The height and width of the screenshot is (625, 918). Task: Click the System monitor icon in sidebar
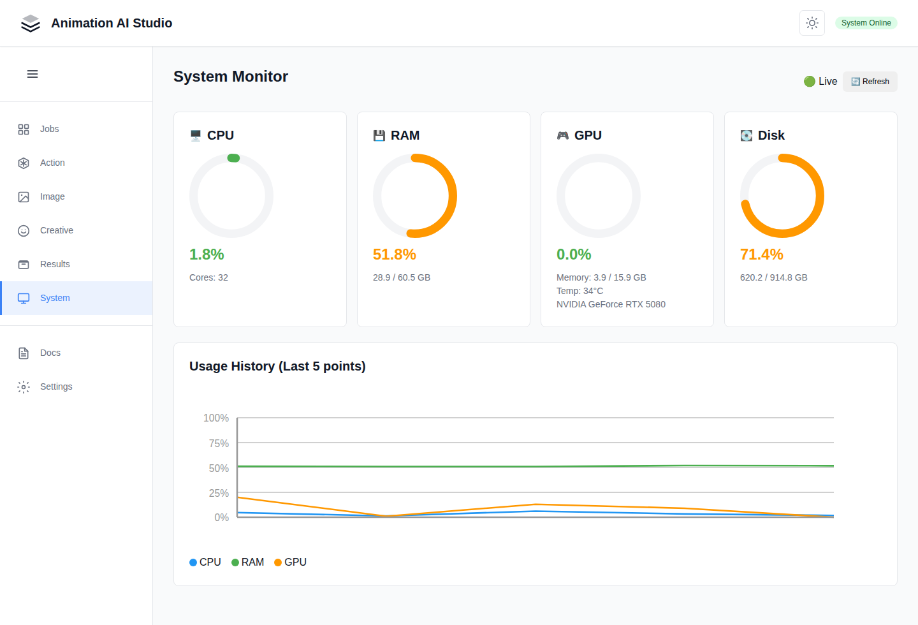coord(24,298)
